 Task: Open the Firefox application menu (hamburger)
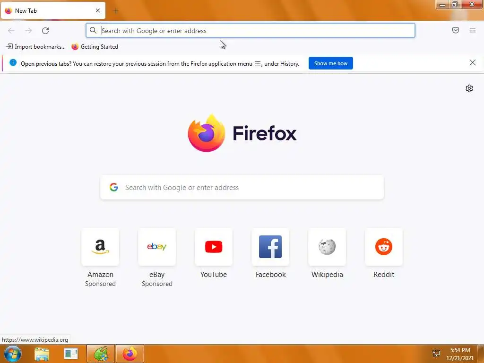click(473, 30)
